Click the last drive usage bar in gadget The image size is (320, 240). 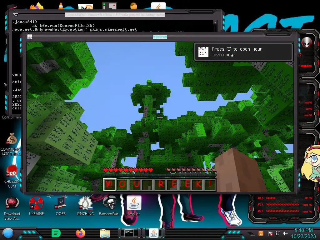click(286, 211)
